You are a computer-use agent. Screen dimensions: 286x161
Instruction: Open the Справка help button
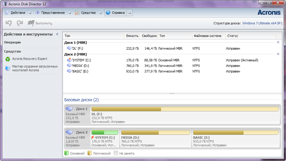click(x=115, y=13)
